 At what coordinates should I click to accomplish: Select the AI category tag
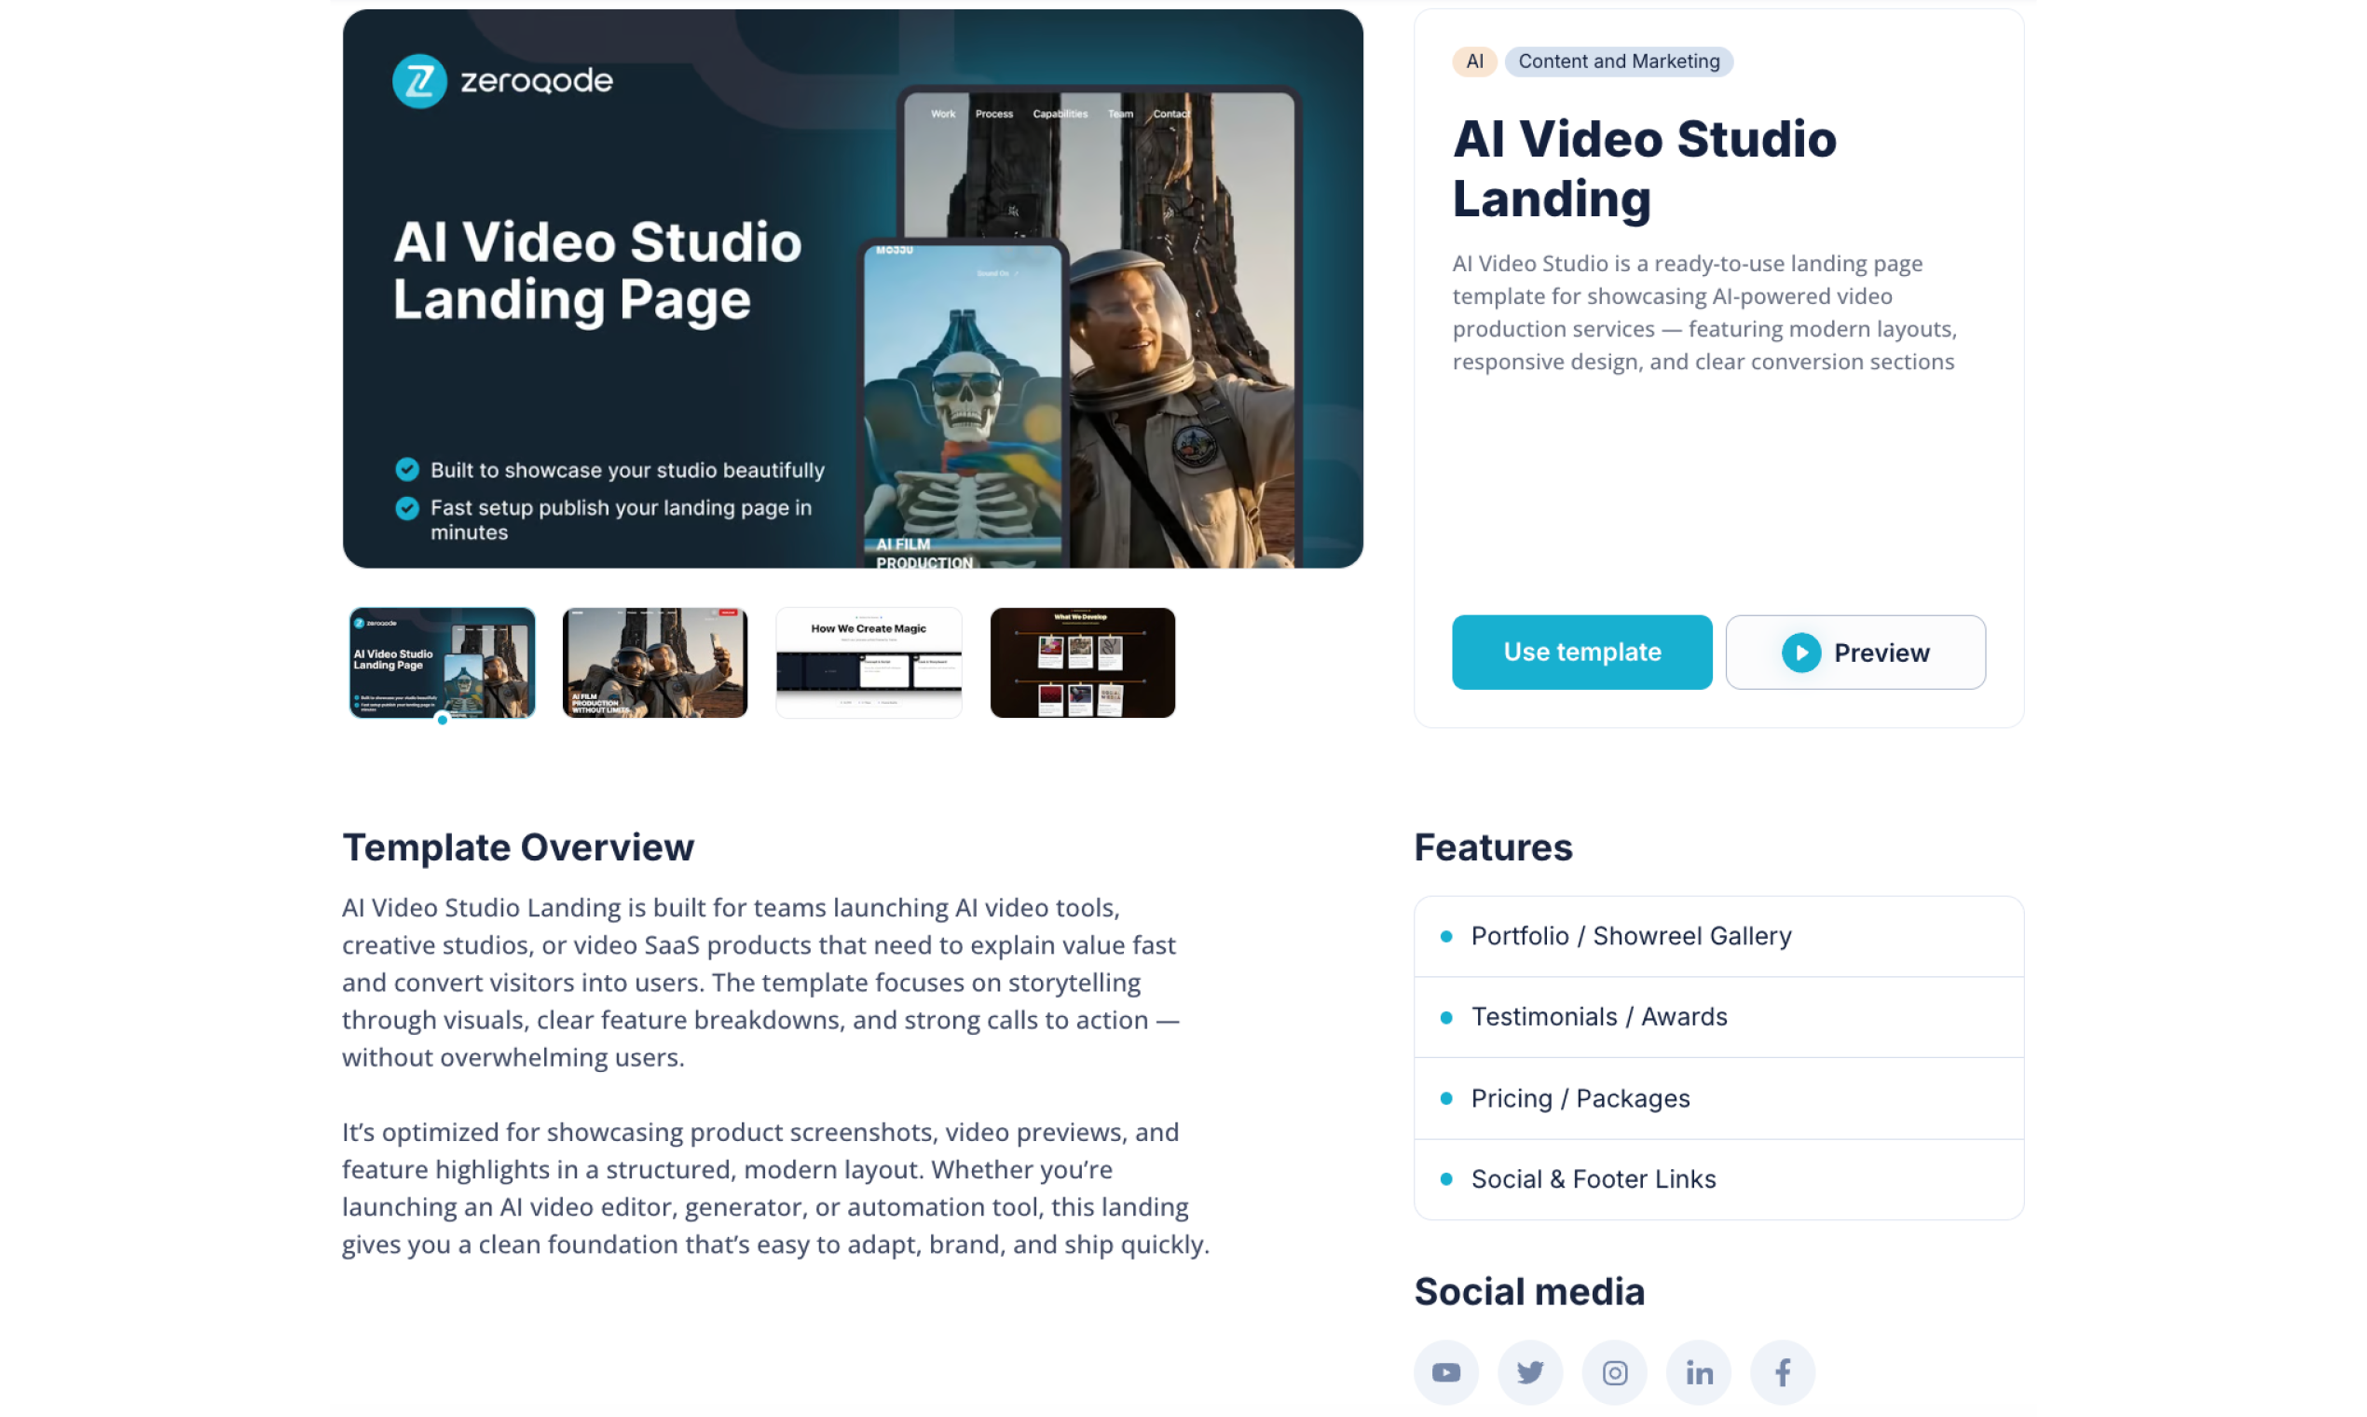point(1474,62)
